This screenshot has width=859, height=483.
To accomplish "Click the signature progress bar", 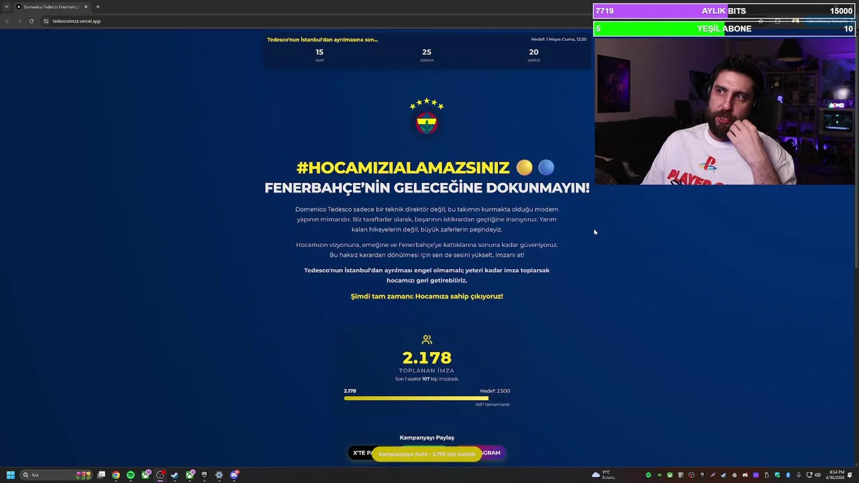I will point(427,398).
